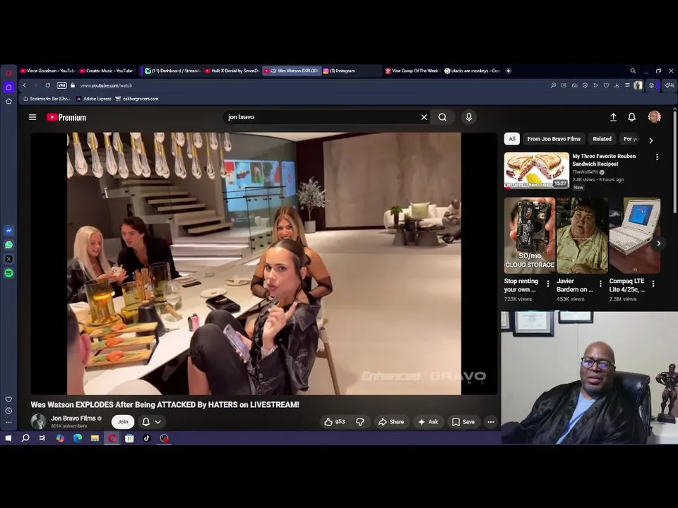Open the downloads icon in Opera toolbar

(x=617, y=85)
